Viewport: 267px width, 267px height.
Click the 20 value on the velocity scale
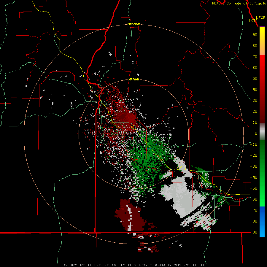click(x=255, y=111)
